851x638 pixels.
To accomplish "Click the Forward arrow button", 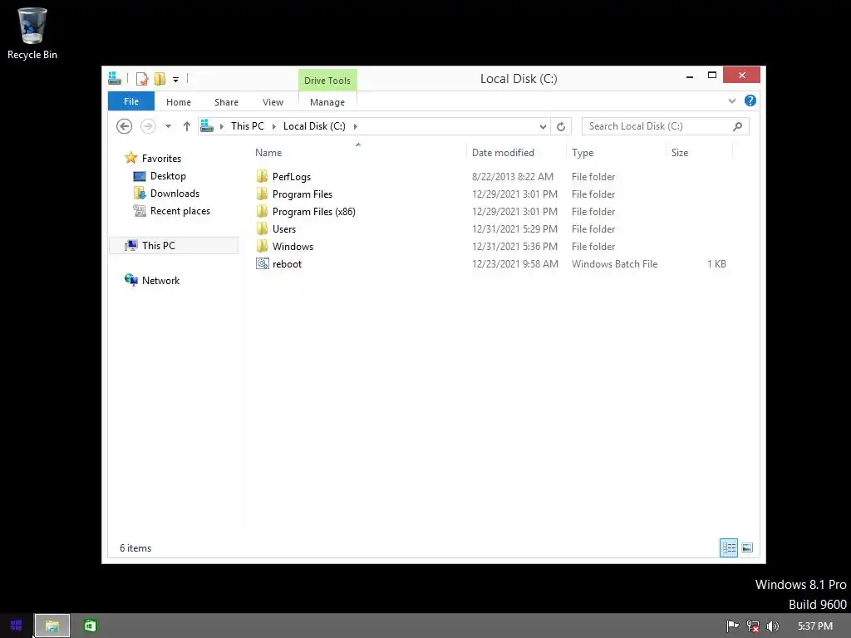I will tap(148, 126).
